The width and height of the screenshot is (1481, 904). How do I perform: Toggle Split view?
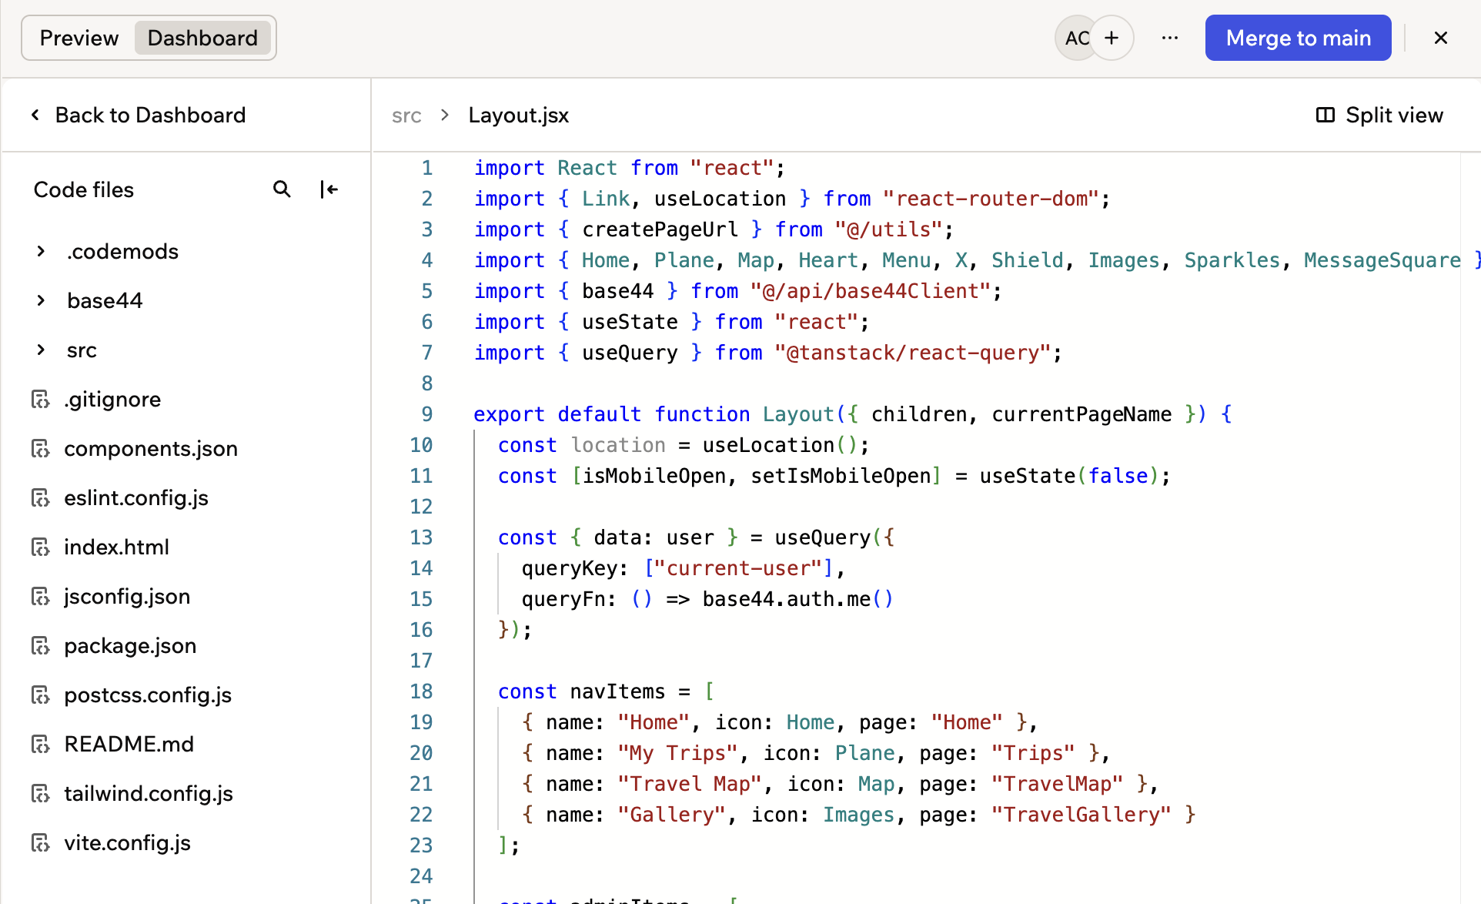tap(1379, 116)
